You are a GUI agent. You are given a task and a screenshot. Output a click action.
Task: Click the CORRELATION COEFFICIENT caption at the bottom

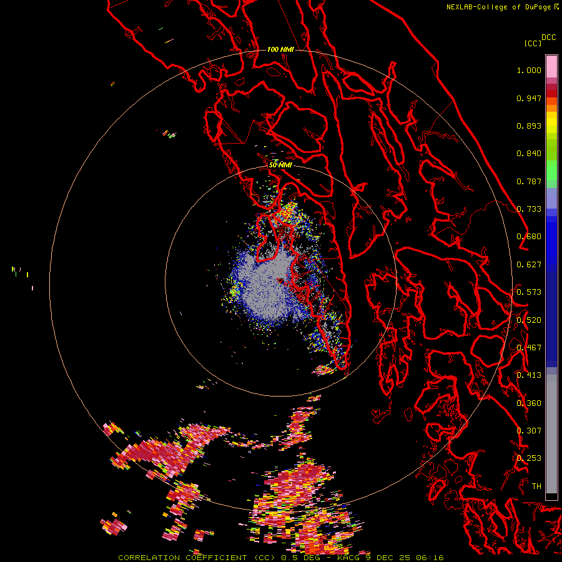coord(281,558)
